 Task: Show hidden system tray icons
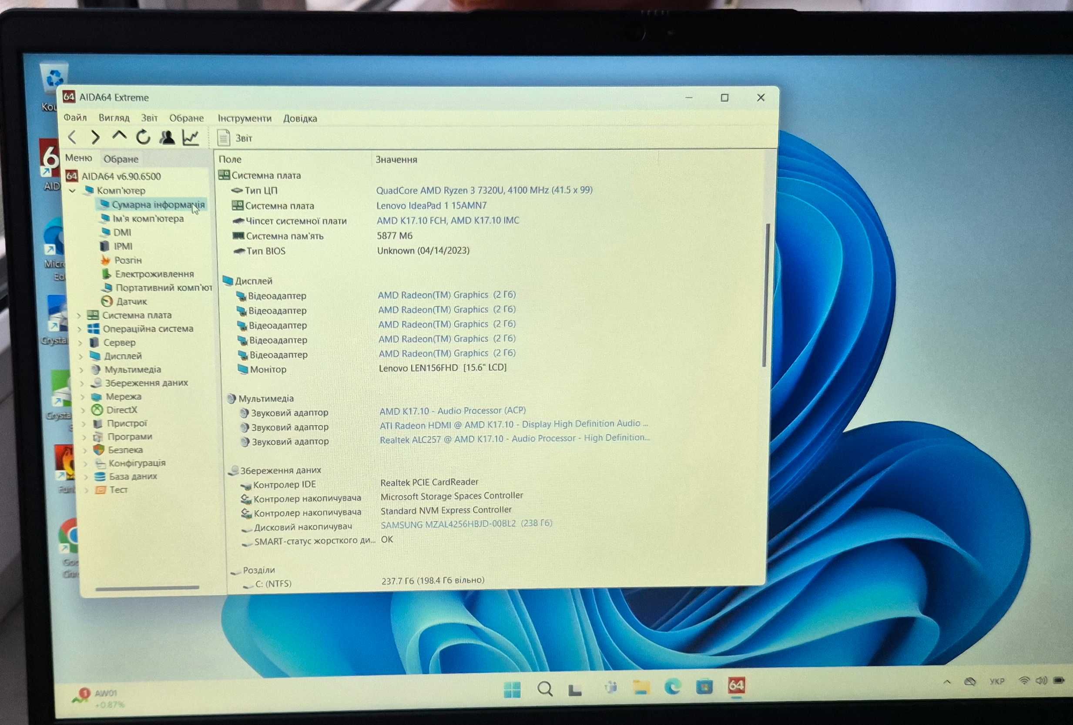pyautogui.click(x=947, y=681)
